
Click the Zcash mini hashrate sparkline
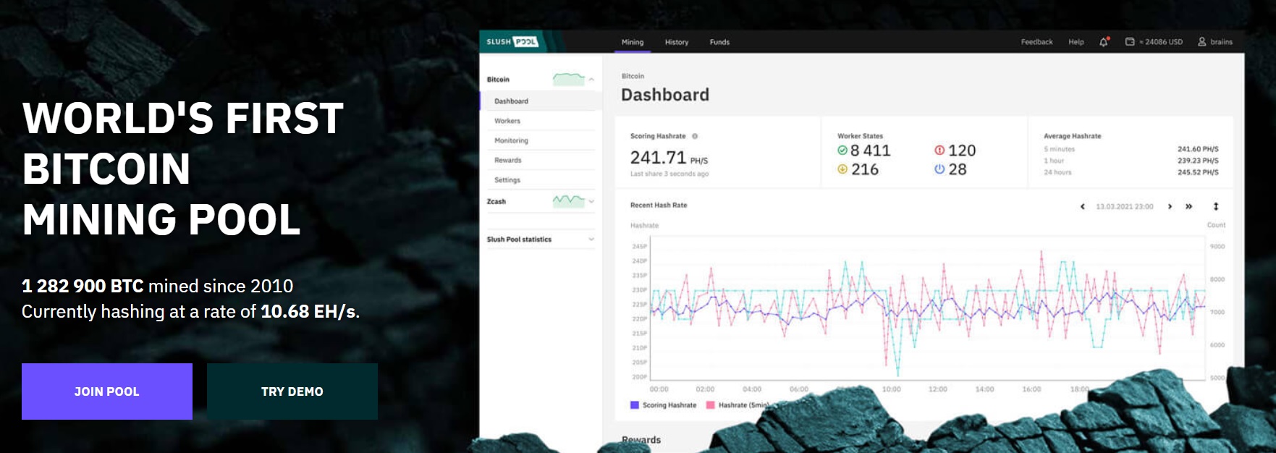point(568,200)
